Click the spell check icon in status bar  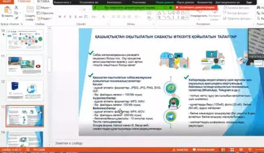coord(28,150)
